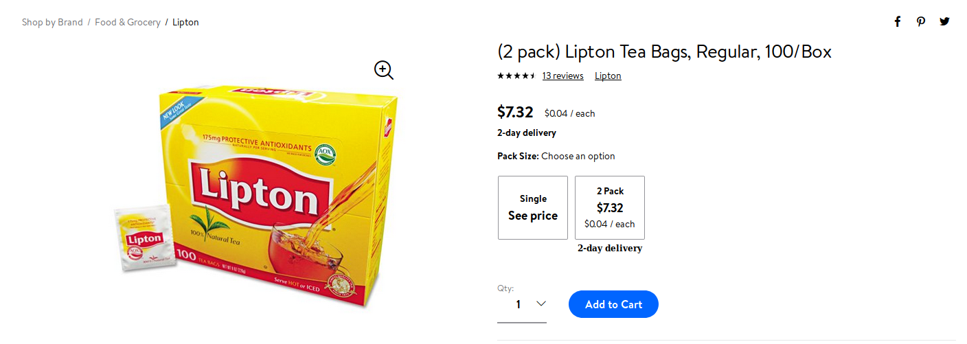
Task: Open Food & Grocery breadcrumb
Action: 128,22
